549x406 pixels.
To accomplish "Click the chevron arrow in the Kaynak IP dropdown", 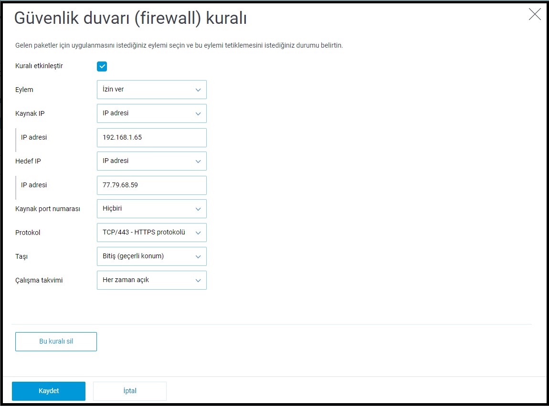I will click(198, 113).
